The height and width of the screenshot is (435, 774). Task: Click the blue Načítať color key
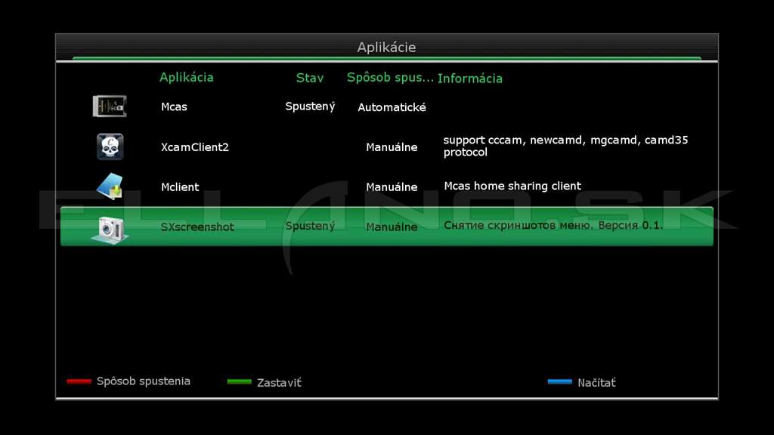(x=560, y=381)
